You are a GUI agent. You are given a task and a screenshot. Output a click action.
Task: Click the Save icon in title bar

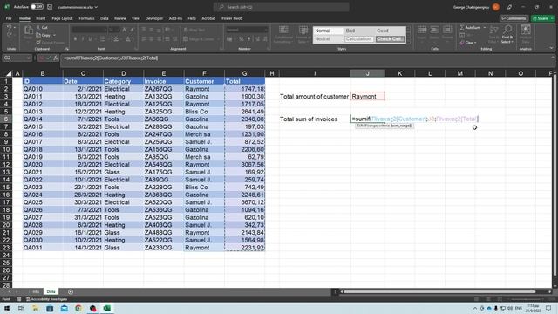tap(50, 7)
